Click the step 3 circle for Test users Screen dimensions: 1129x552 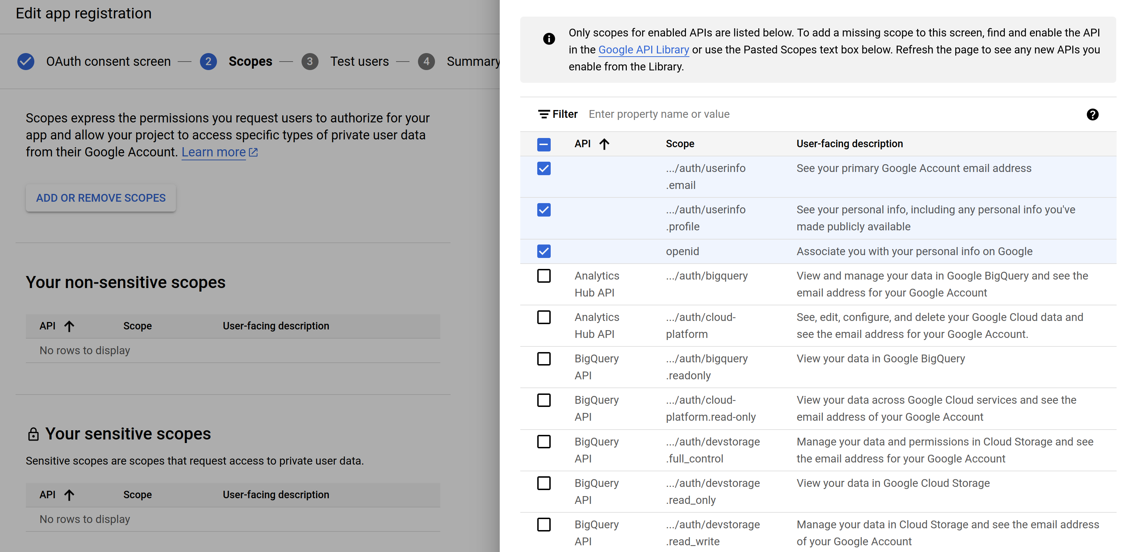click(x=310, y=61)
